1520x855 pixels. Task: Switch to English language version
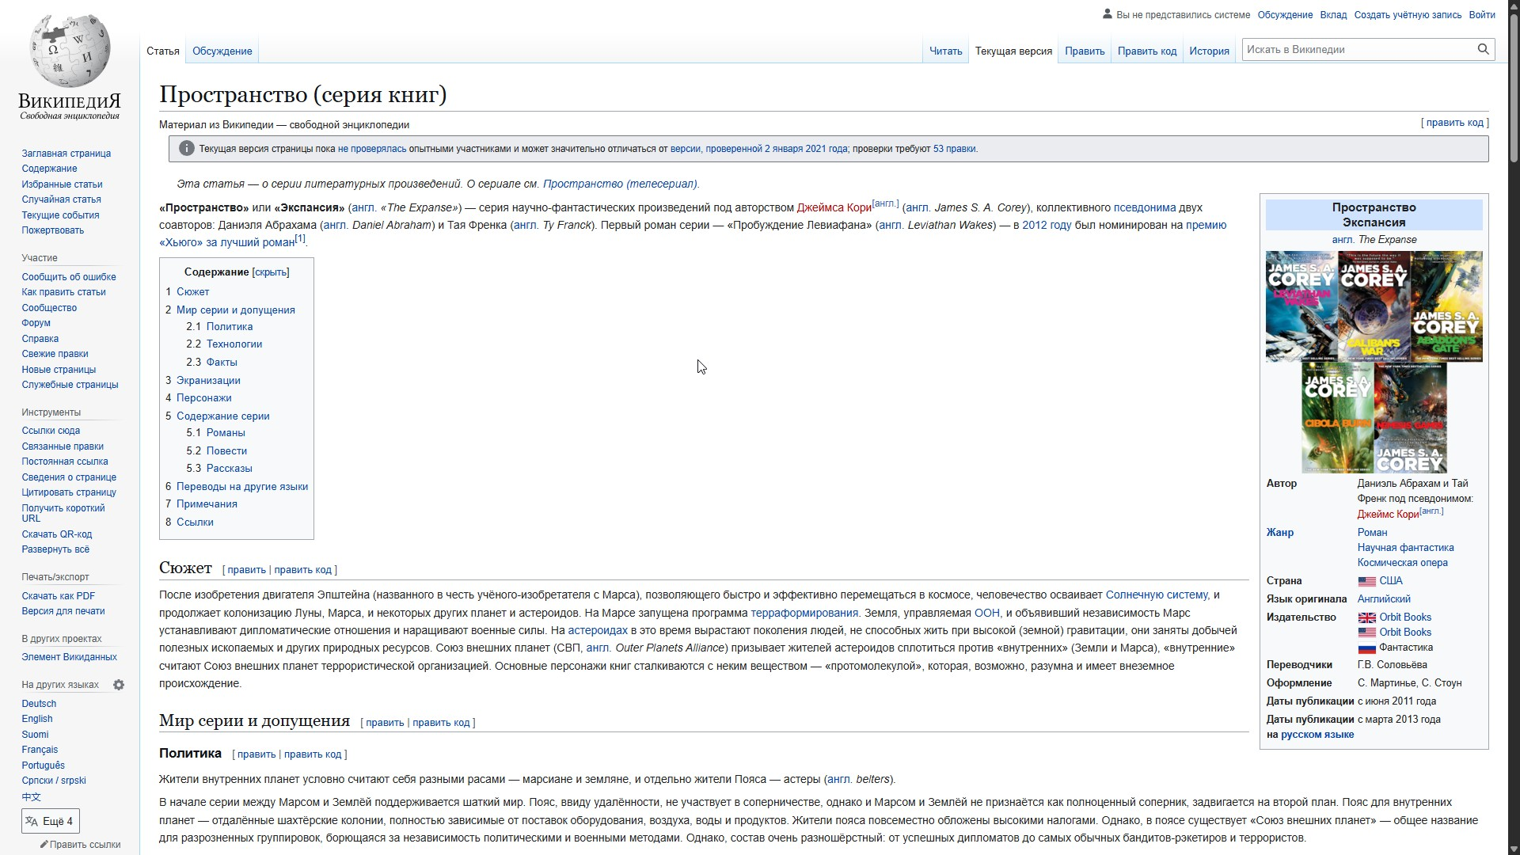click(37, 719)
